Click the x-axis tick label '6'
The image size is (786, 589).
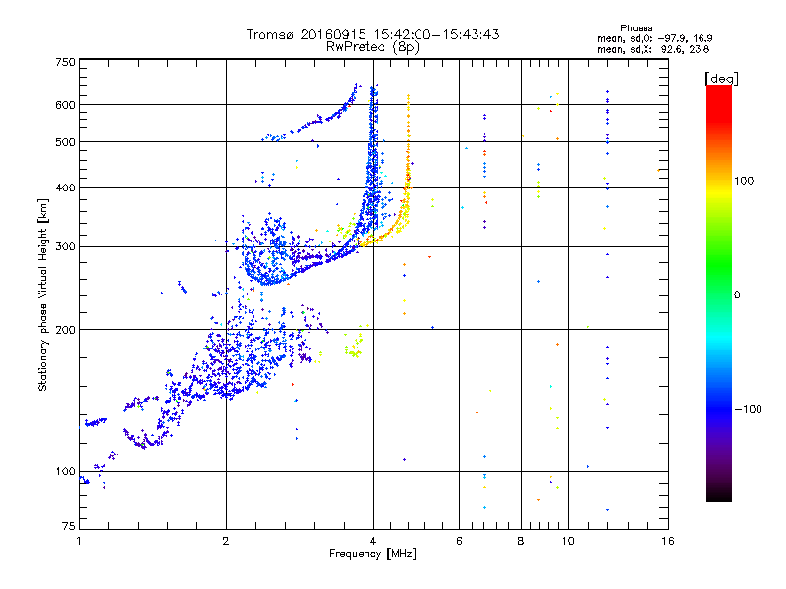[459, 541]
